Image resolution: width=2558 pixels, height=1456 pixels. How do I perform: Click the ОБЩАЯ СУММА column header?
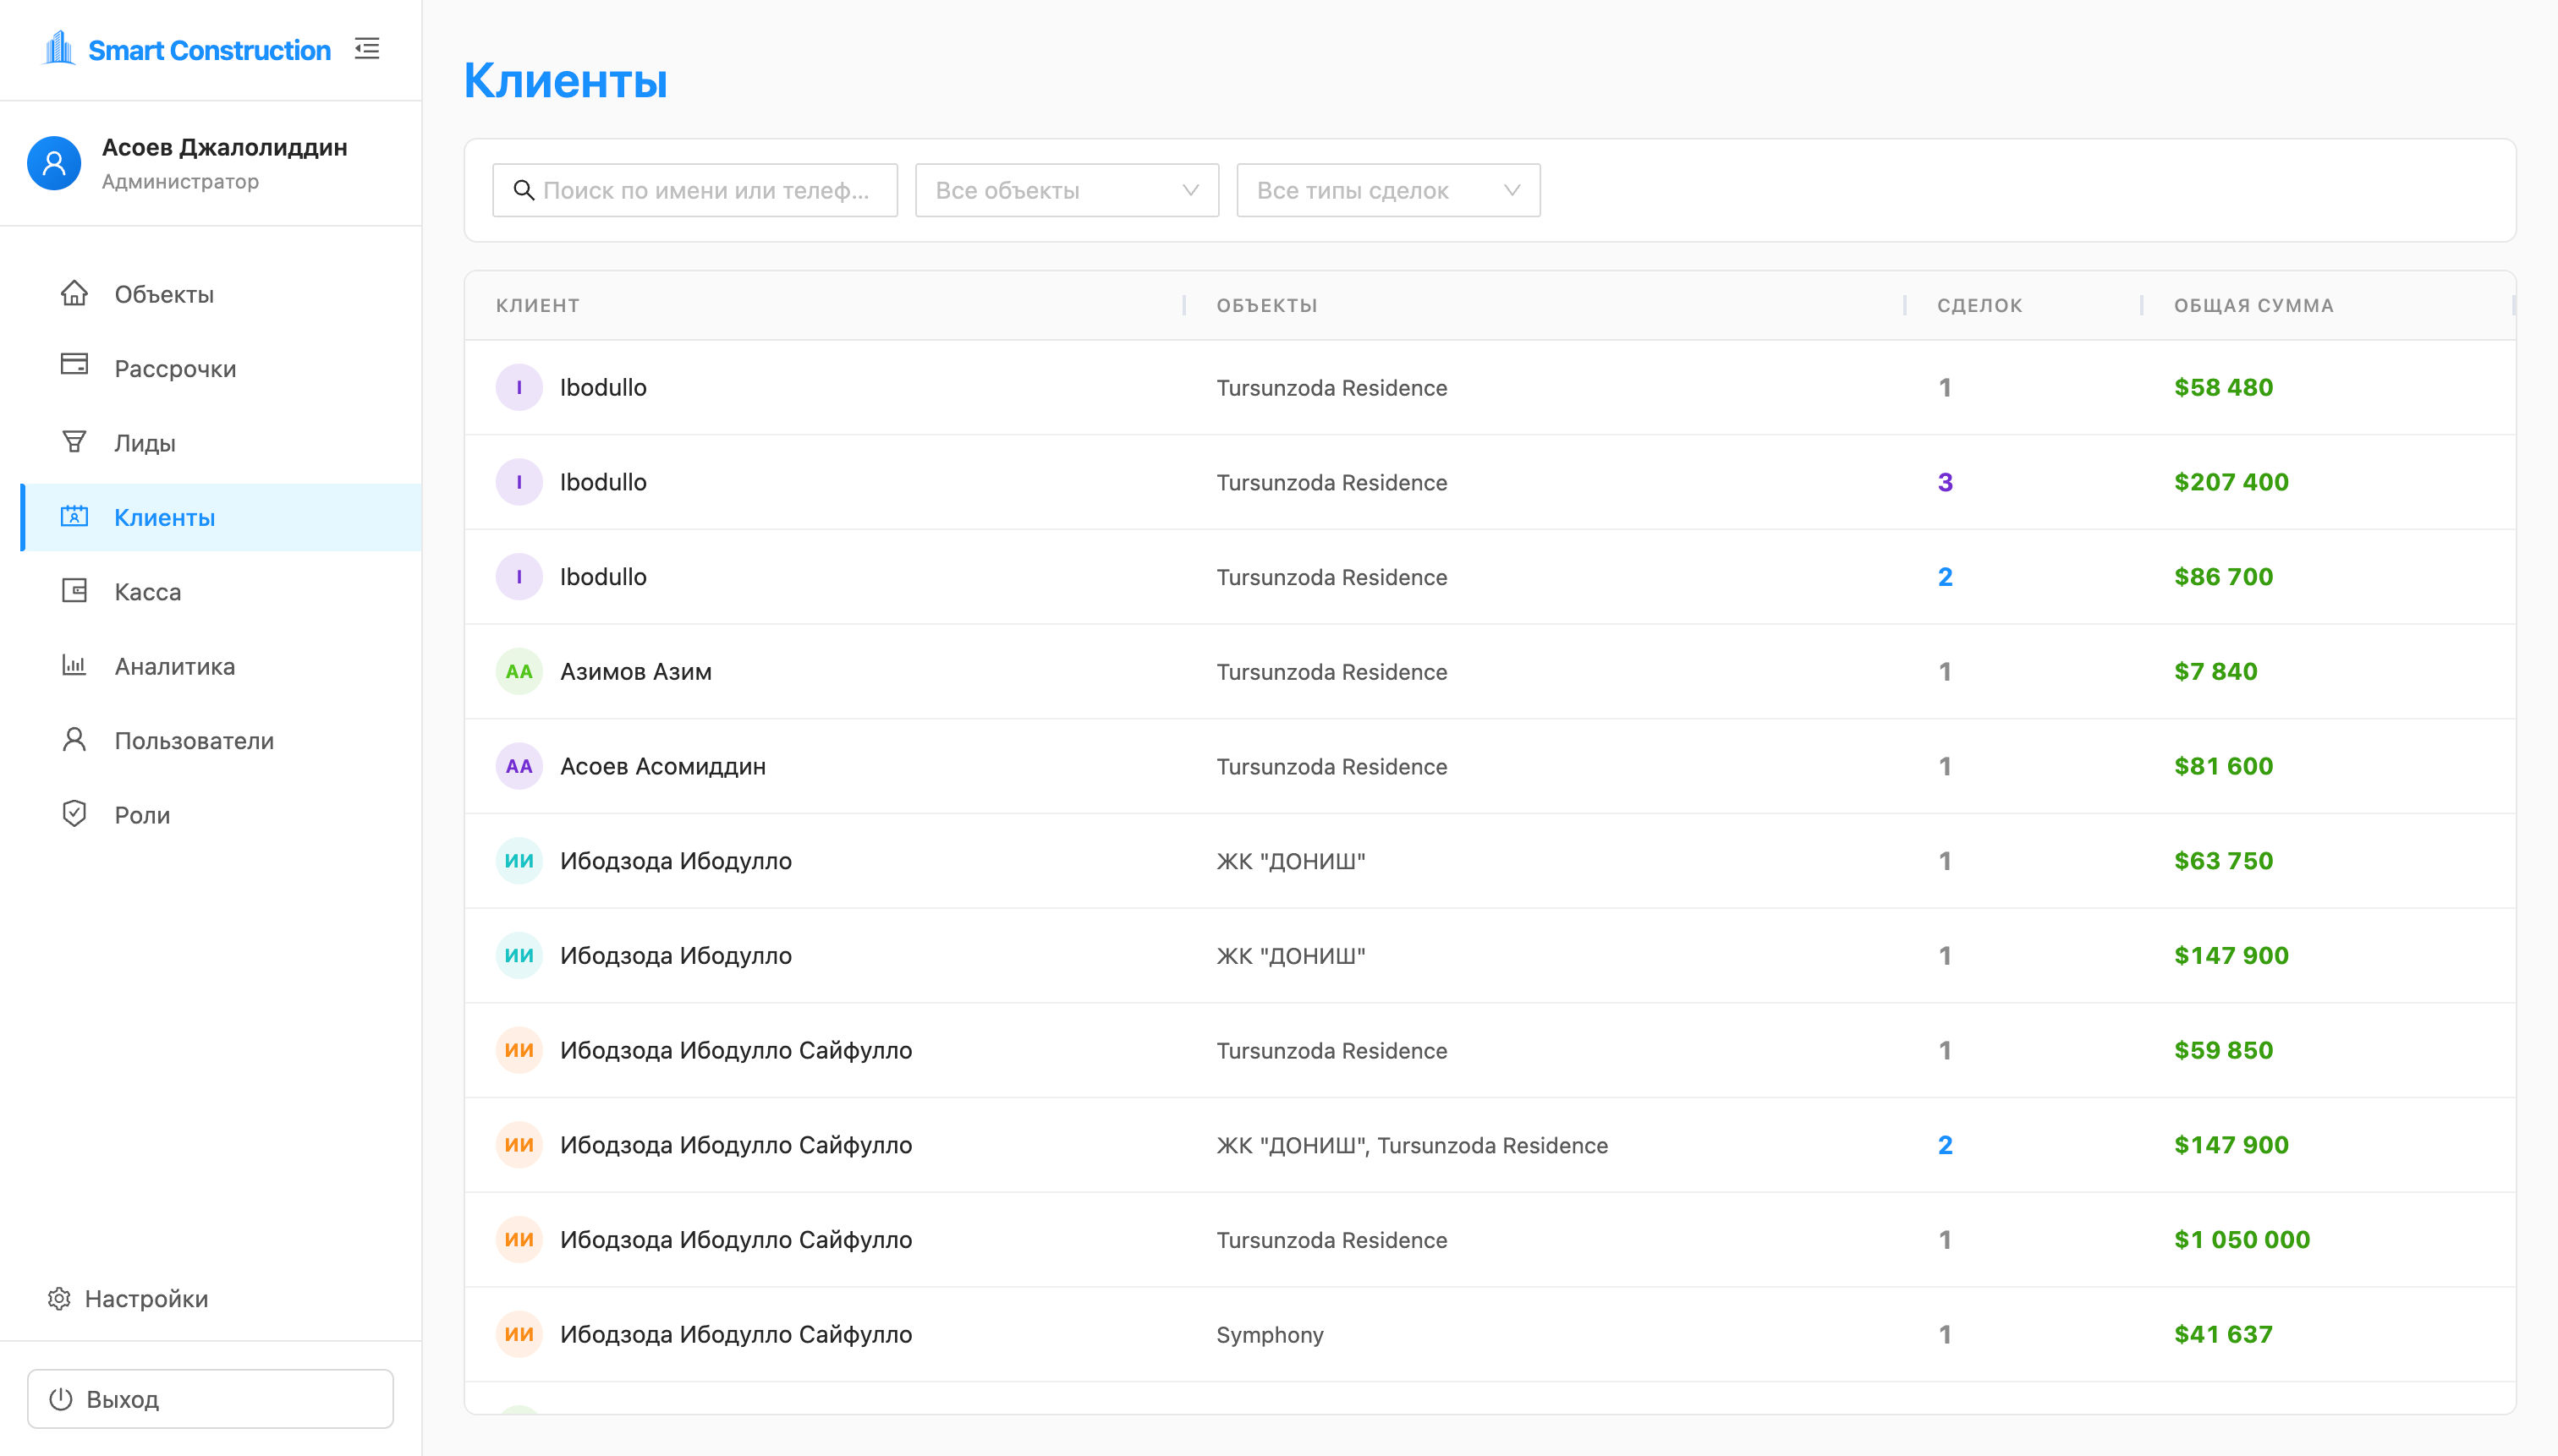2253,305
